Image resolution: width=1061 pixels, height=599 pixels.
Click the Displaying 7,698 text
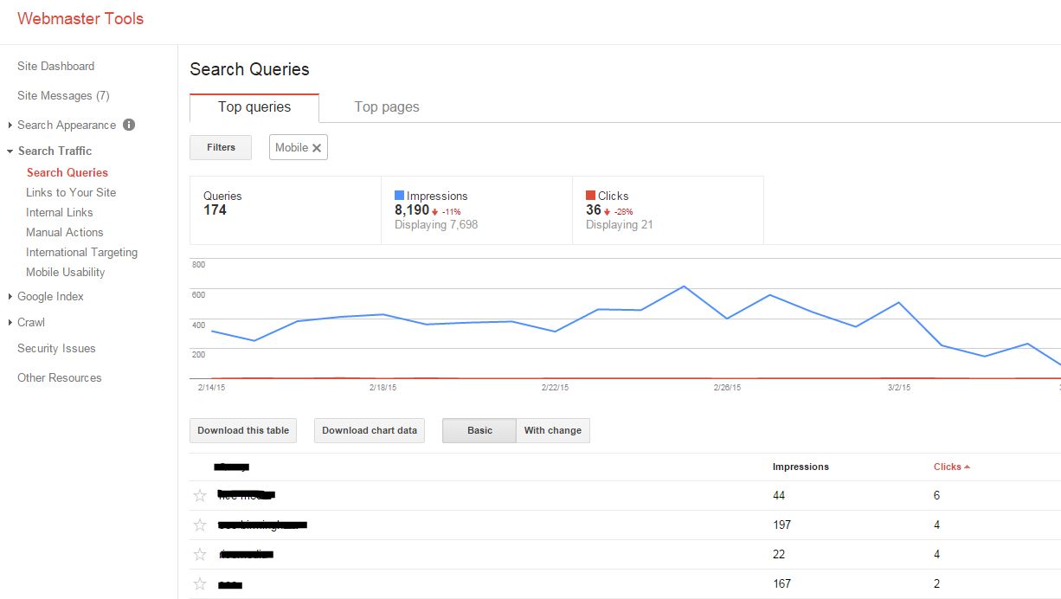(436, 225)
